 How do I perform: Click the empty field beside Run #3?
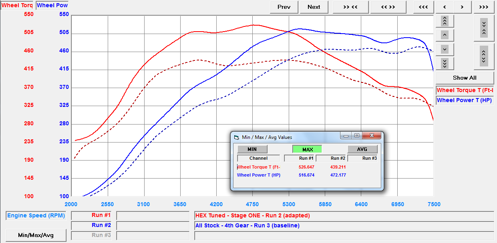click(x=152, y=235)
